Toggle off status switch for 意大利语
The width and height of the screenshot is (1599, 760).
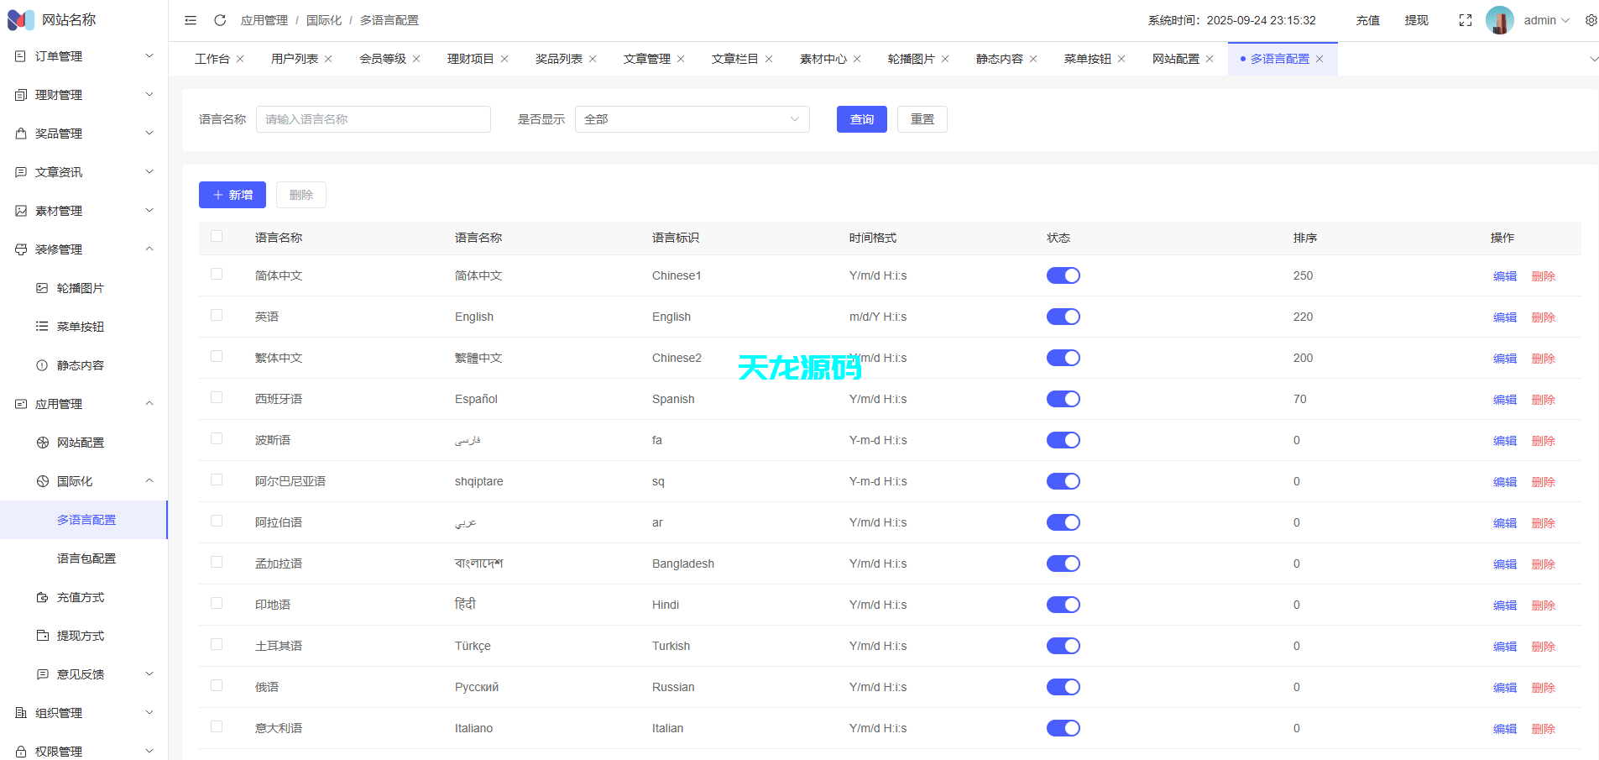(1063, 728)
